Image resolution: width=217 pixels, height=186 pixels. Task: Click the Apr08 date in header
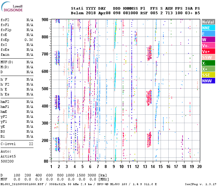(x=104, y=13)
